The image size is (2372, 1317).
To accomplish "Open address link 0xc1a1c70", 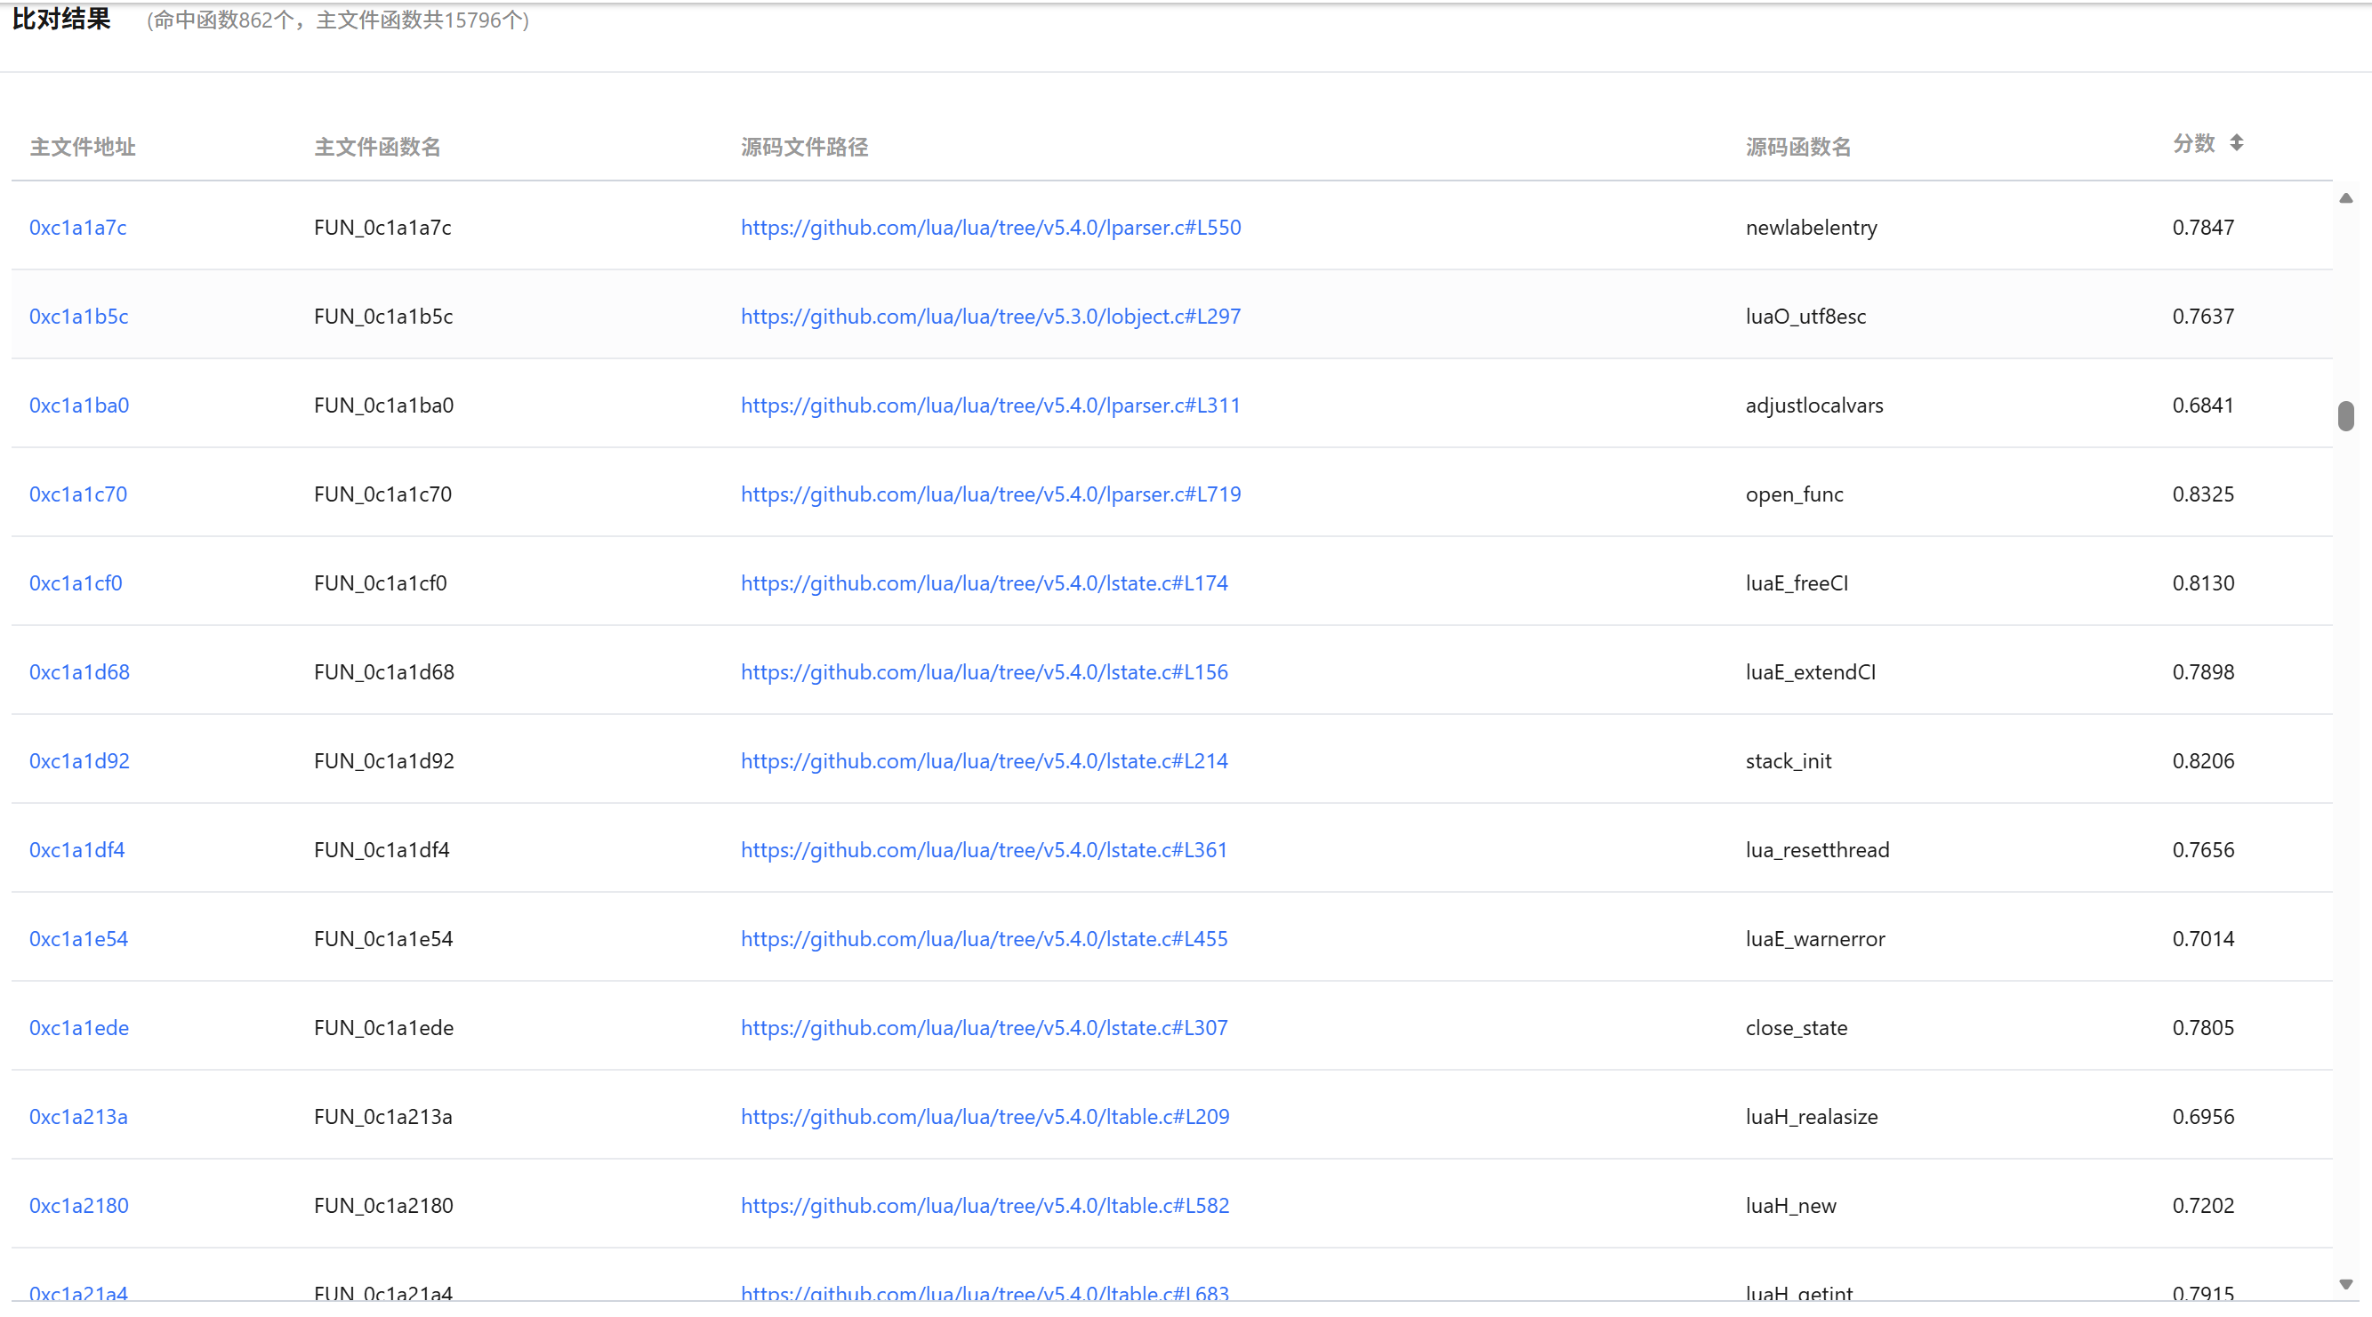I will pyautogui.click(x=78, y=494).
